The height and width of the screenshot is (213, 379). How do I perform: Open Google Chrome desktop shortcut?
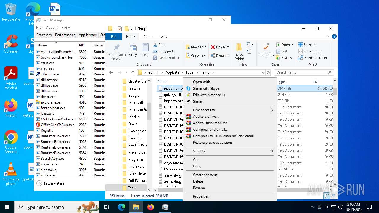pos(11,142)
